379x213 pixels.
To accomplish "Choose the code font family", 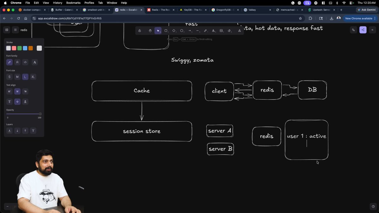I will tap(25, 62).
